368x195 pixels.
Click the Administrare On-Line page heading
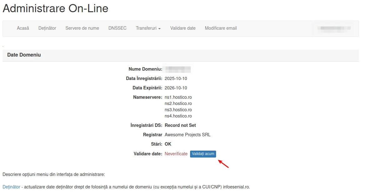click(55, 8)
